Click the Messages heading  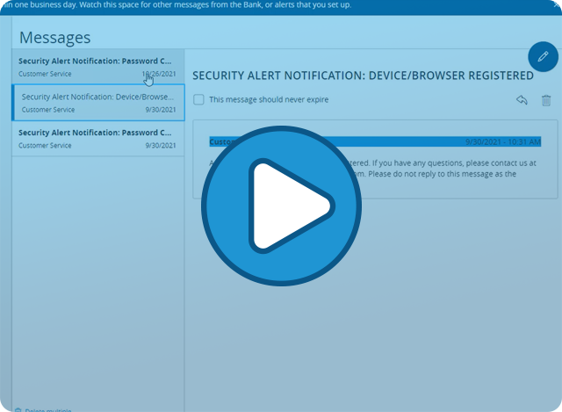coord(54,38)
